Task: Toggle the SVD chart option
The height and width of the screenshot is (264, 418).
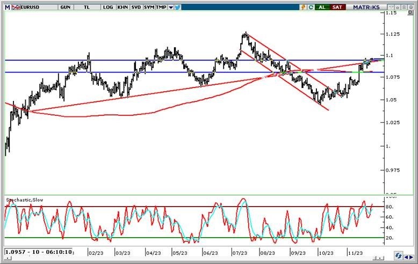Action: click(135, 7)
